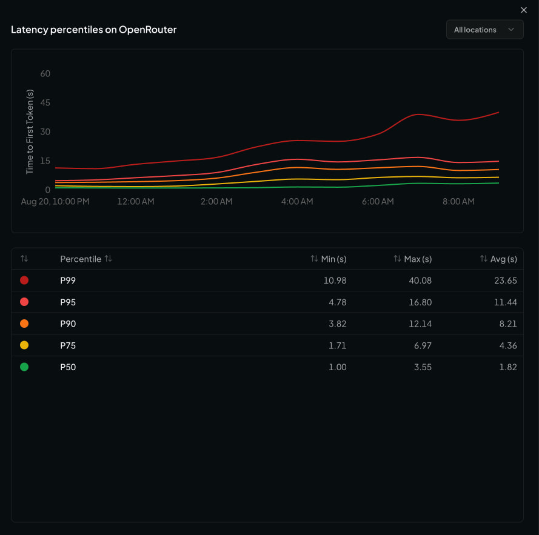This screenshot has width=539, height=535.
Task: Click P50 min value 1.00
Action: pyautogui.click(x=338, y=367)
